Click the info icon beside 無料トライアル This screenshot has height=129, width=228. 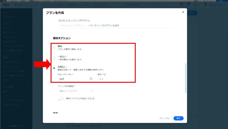[93, 98]
